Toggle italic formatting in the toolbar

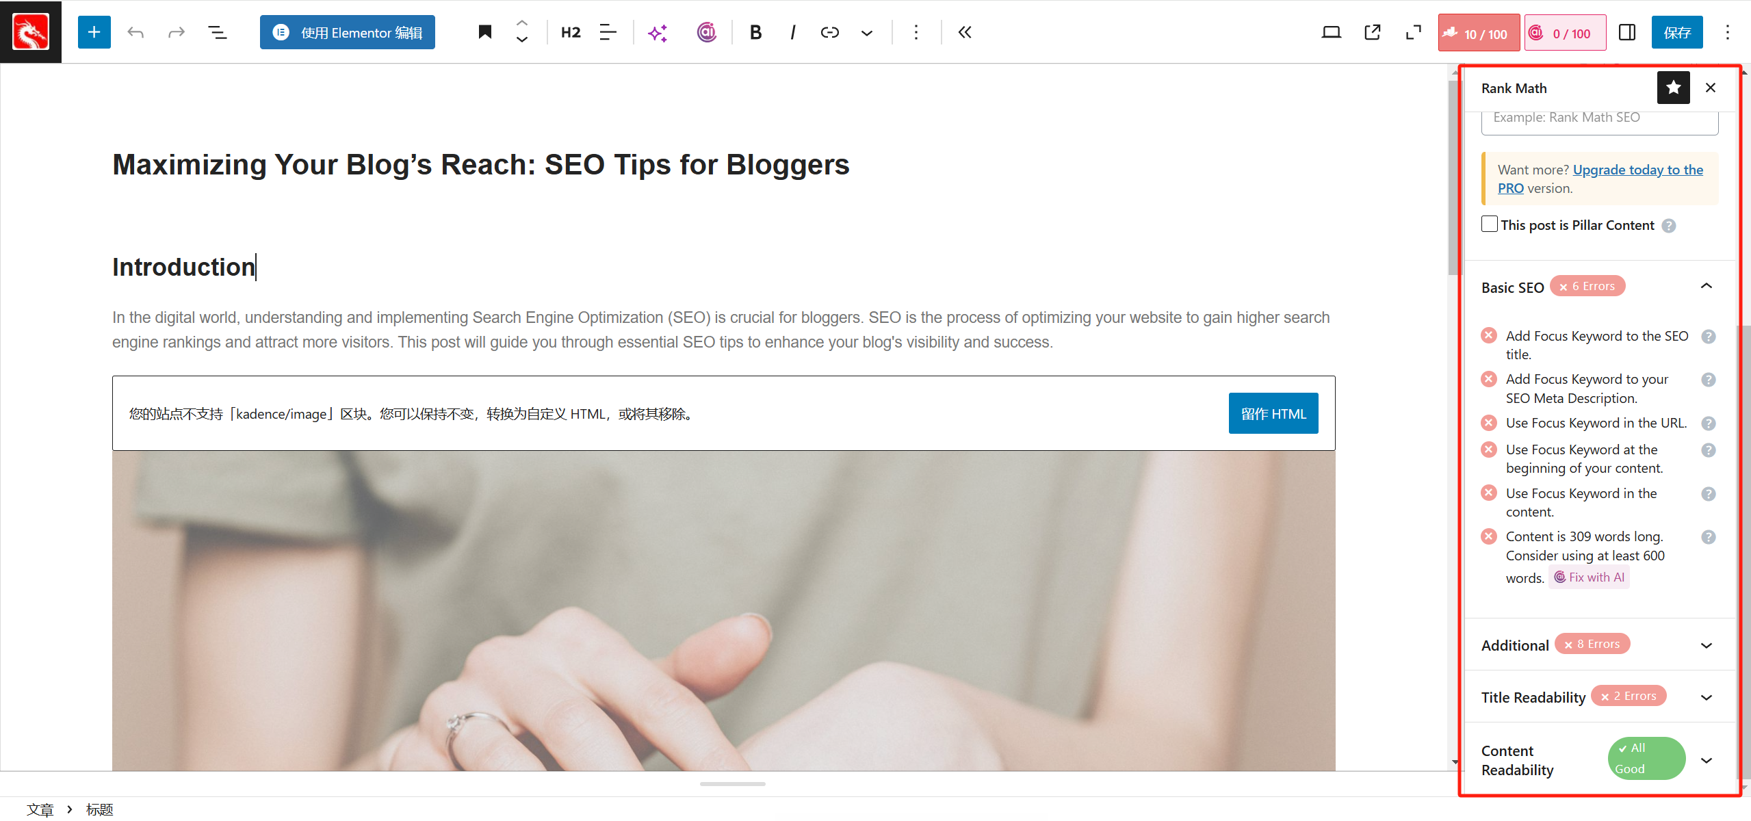pyautogui.click(x=792, y=31)
